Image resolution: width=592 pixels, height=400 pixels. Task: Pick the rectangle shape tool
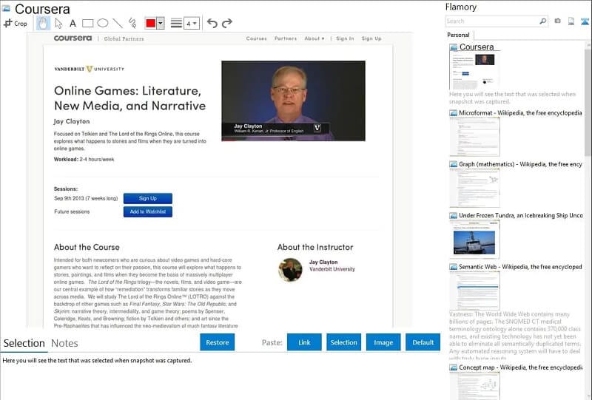[87, 24]
